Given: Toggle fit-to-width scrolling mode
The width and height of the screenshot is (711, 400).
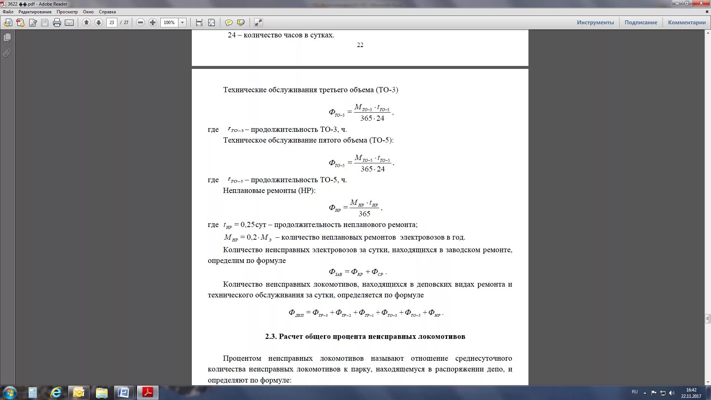Looking at the screenshot, I should 199,23.
